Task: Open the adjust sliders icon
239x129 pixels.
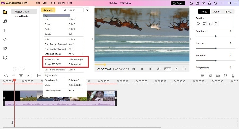Action: click(x=225, y=76)
